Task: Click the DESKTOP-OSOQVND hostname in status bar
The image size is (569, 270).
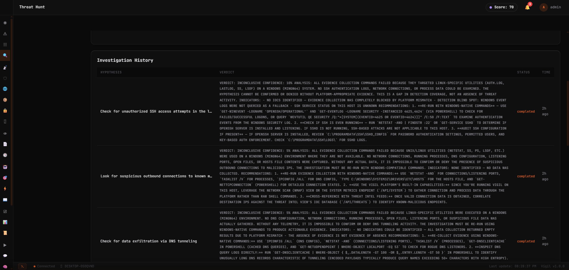Action: point(77,266)
